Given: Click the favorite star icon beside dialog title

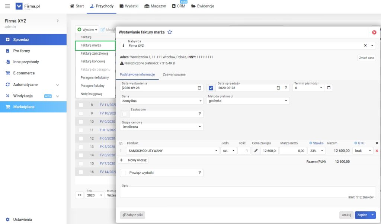Looking at the screenshot, I should point(170,32).
